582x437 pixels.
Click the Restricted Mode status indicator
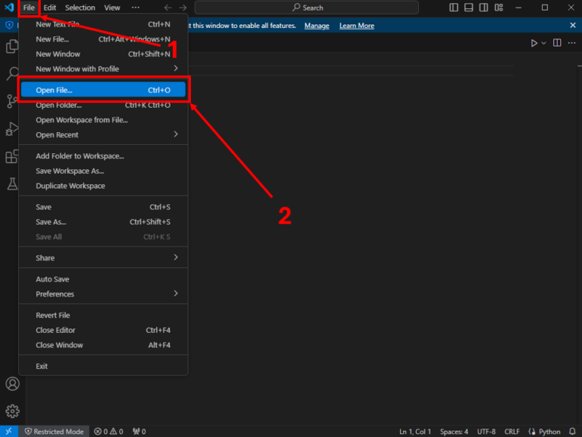[x=53, y=431]
